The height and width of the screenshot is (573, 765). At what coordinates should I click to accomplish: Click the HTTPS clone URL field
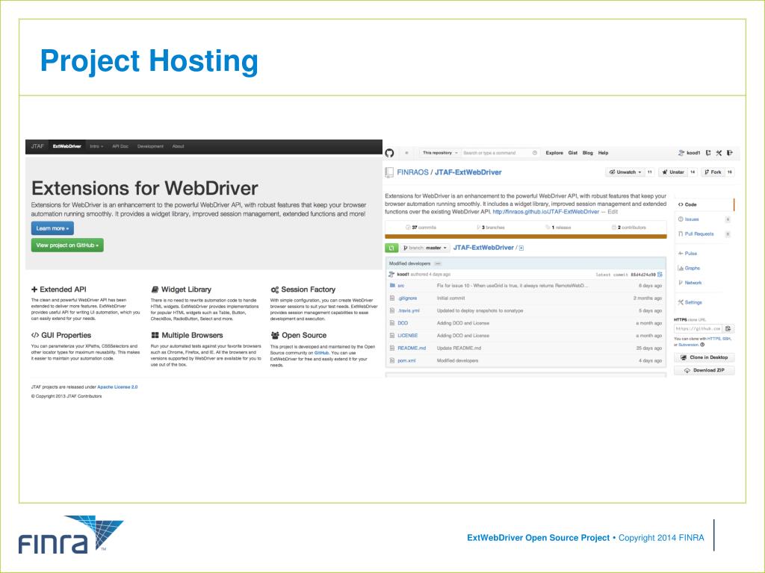(699, 329)
